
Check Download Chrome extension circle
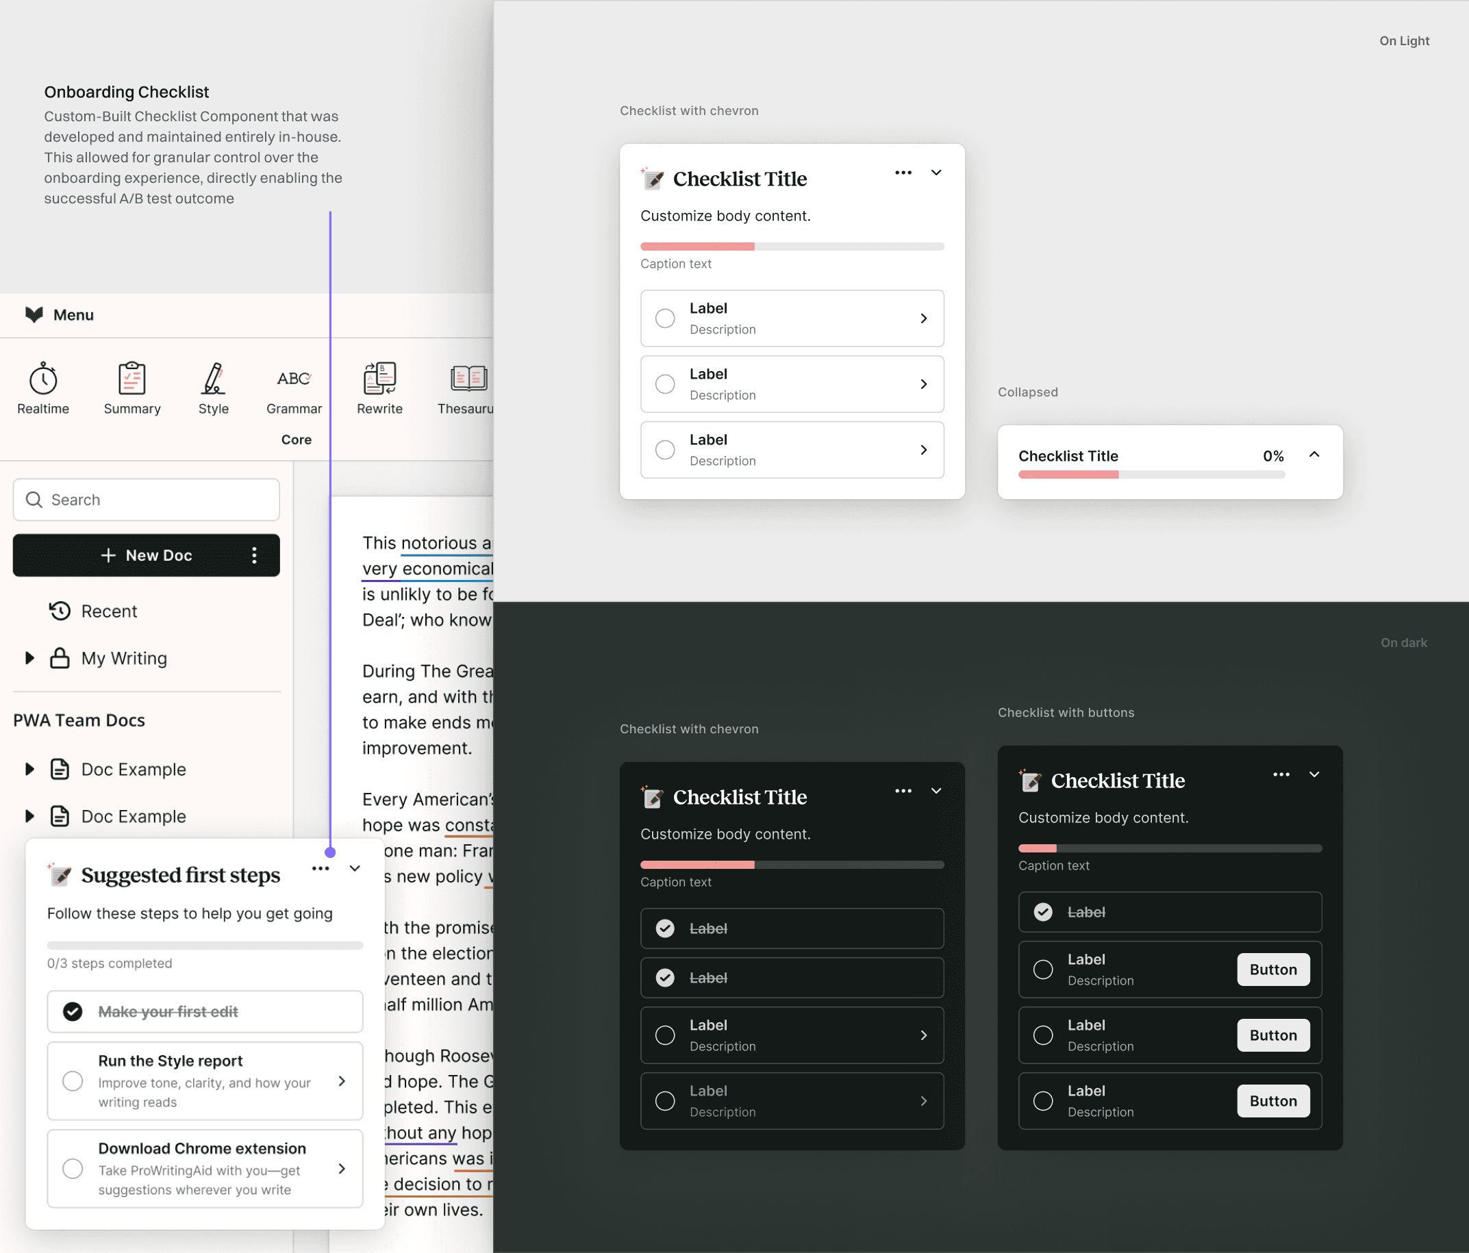pyautogui.click(x=73, y=1169)
